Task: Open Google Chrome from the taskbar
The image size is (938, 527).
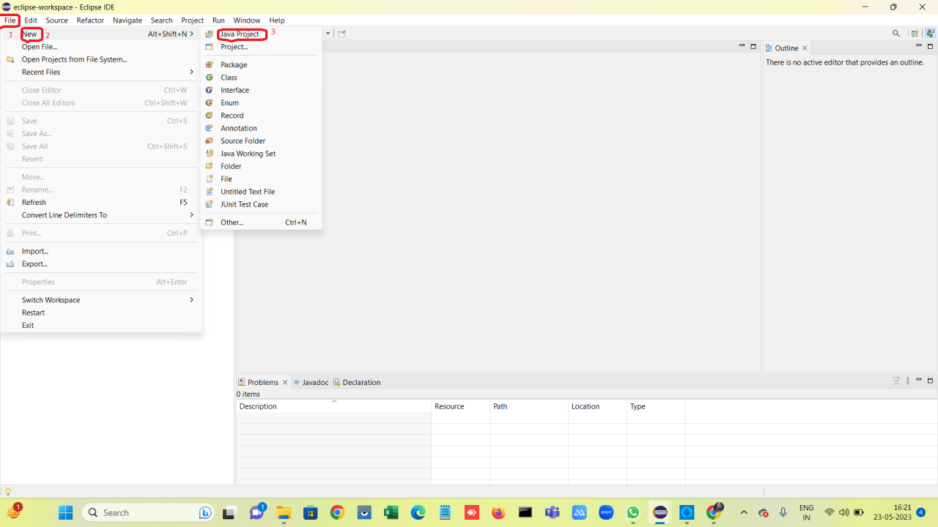Action: pos(337,512)
